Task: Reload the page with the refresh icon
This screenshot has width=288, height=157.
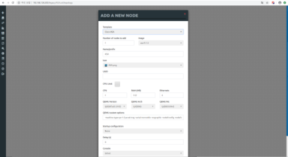Action: click(13, 3)
